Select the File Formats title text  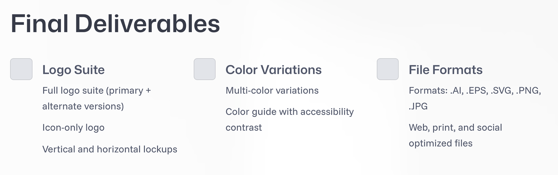click(446, 70)
